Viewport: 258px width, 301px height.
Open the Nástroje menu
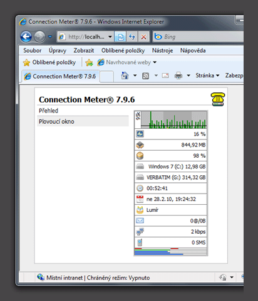162,50
